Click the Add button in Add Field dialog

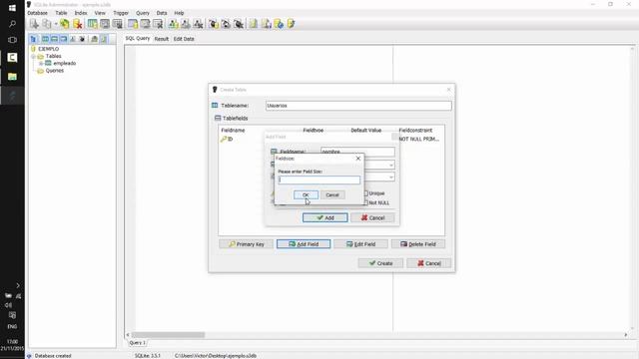[x=325, y=217]
